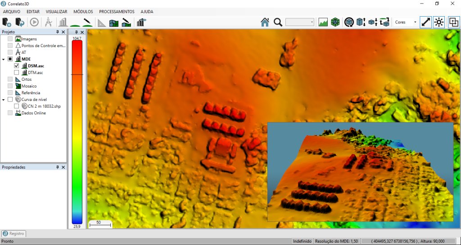Close the Propriedades panel

coord(63,167)
